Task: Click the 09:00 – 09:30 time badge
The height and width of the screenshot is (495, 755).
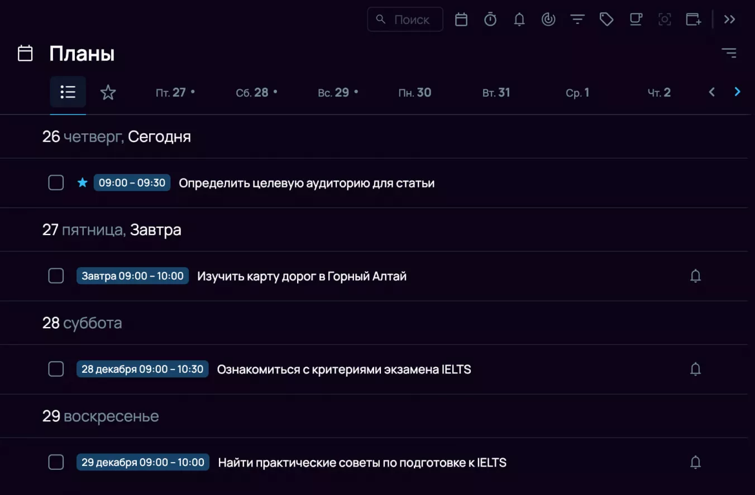Action: tap(132, 182)
